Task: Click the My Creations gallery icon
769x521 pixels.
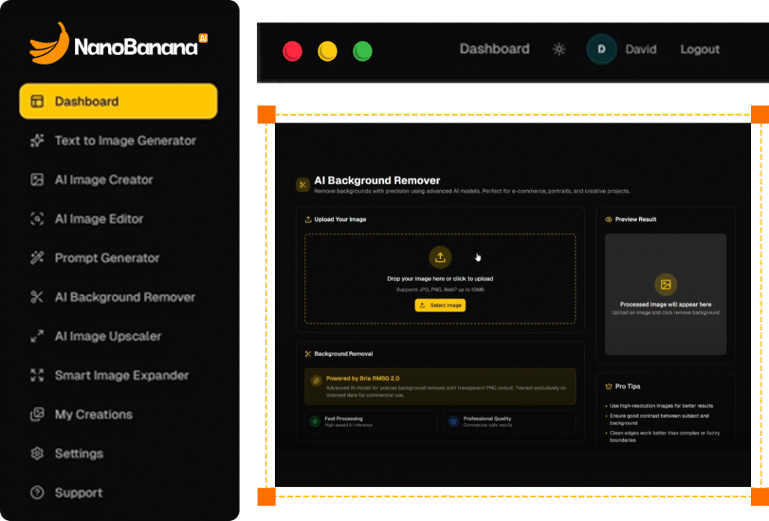Action: point(37,414)
